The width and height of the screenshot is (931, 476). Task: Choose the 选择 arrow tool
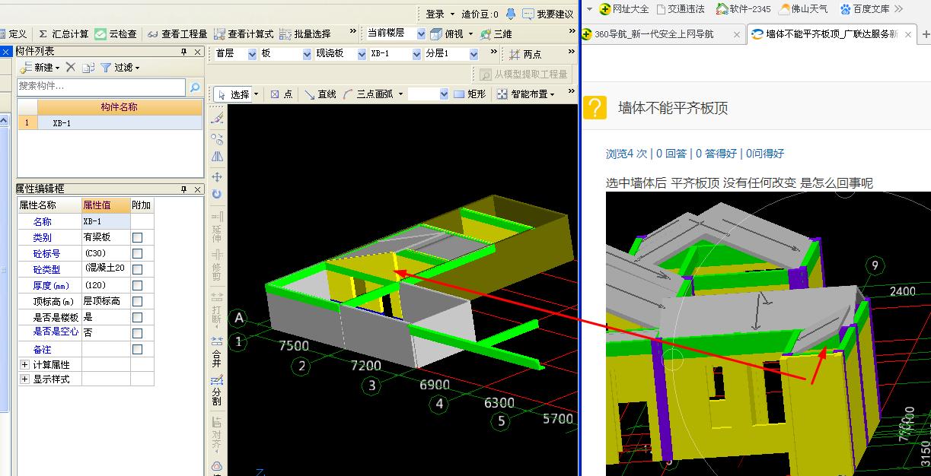point(233,94)
